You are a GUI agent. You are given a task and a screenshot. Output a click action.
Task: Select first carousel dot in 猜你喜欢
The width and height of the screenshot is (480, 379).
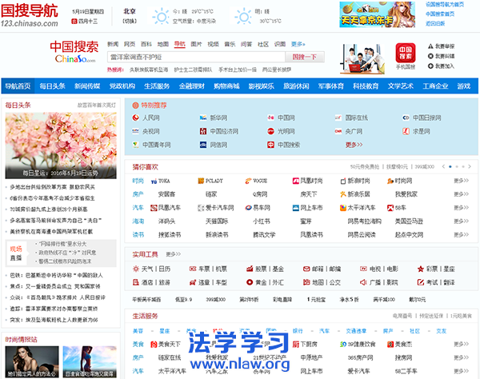pos(450,166)
